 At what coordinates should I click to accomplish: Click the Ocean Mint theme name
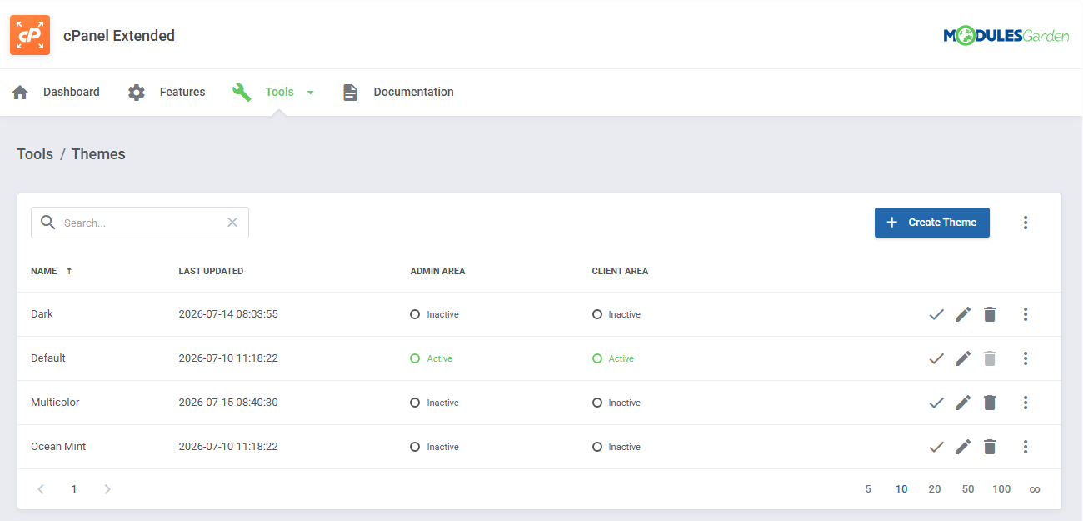[58, 447]
